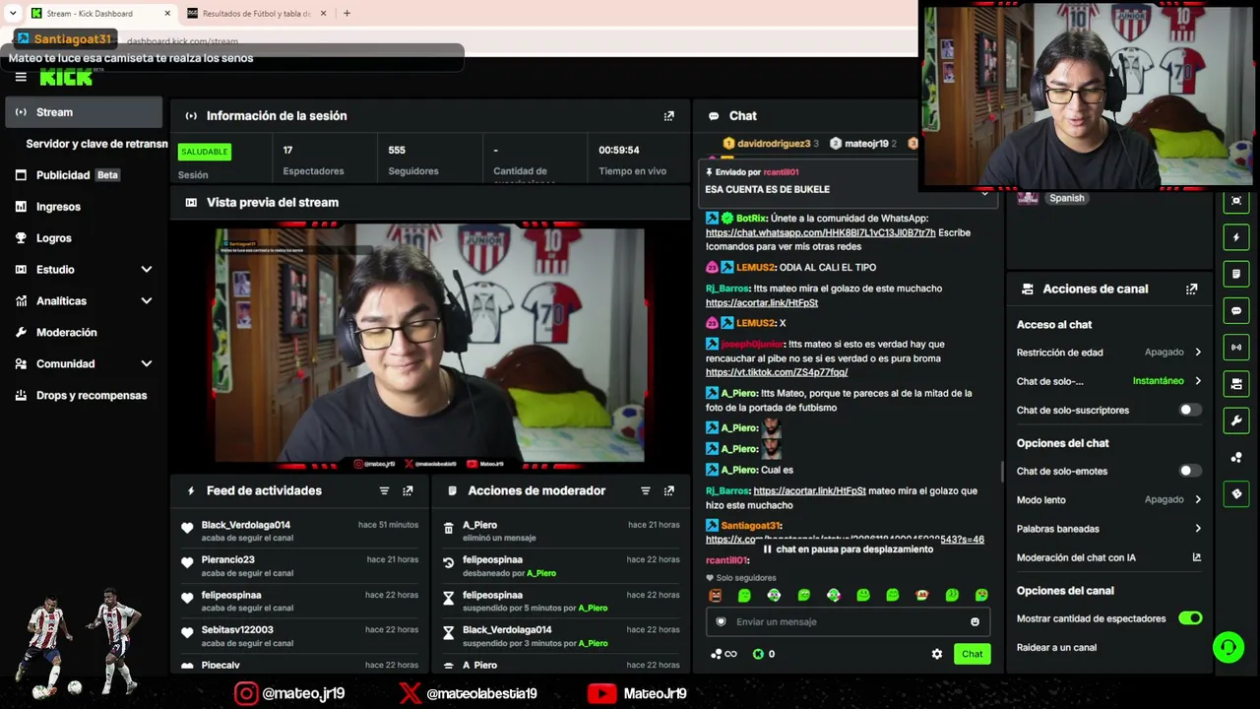Pop out the Acciones de canal panel
This screenshot has width=1260, height=709.
pos(1192,290)
